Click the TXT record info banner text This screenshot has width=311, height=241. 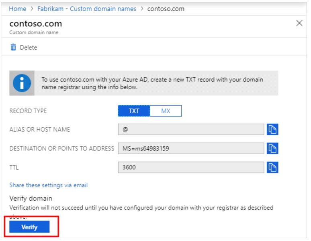coord(153,83)
